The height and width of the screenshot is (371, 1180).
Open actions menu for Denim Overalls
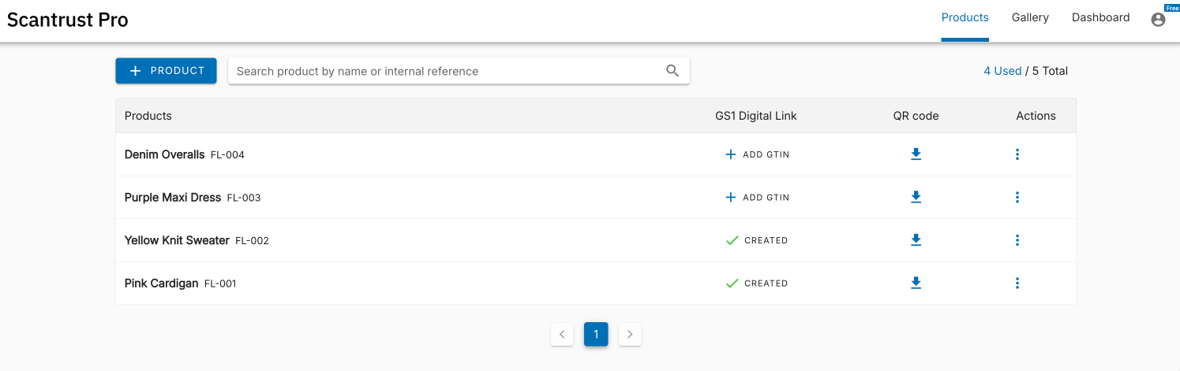point(1017,154)
